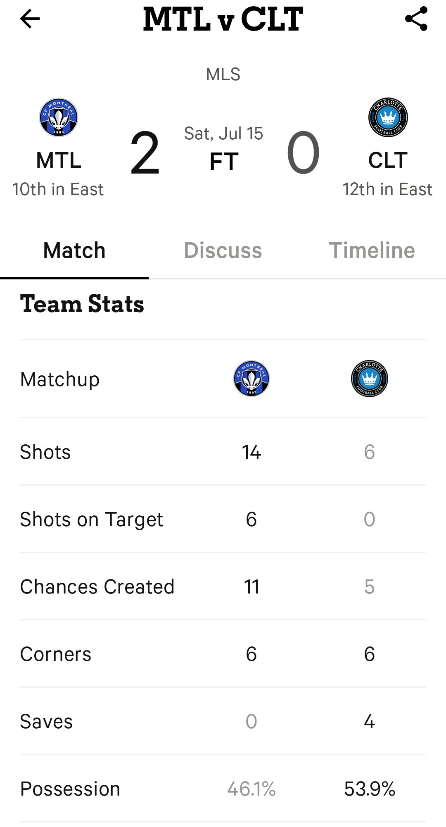
Task: Tap the back arrow icon
Action: (30, 19)
